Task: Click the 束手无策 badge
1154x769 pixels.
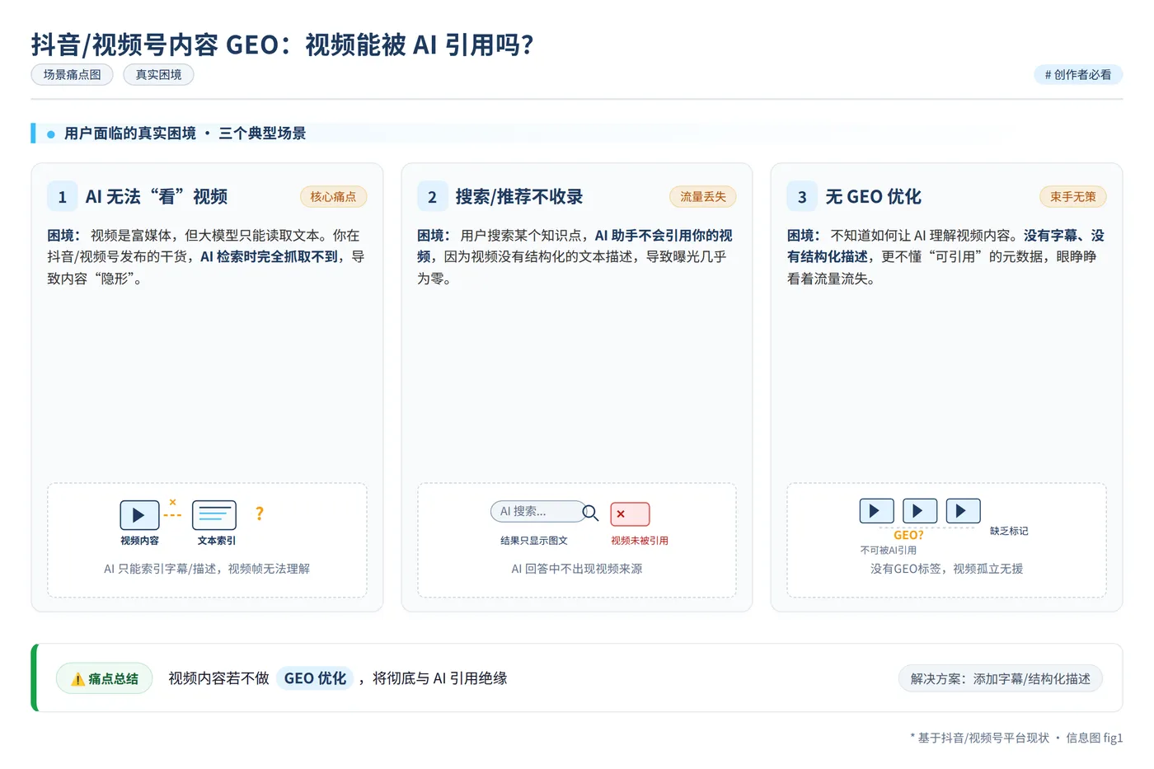Action: 1073,197
